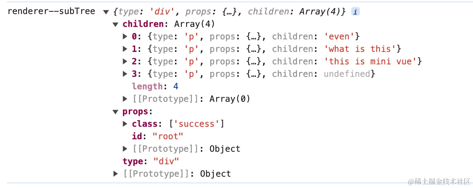Expand the class ['success'] array

pos(125,124)
